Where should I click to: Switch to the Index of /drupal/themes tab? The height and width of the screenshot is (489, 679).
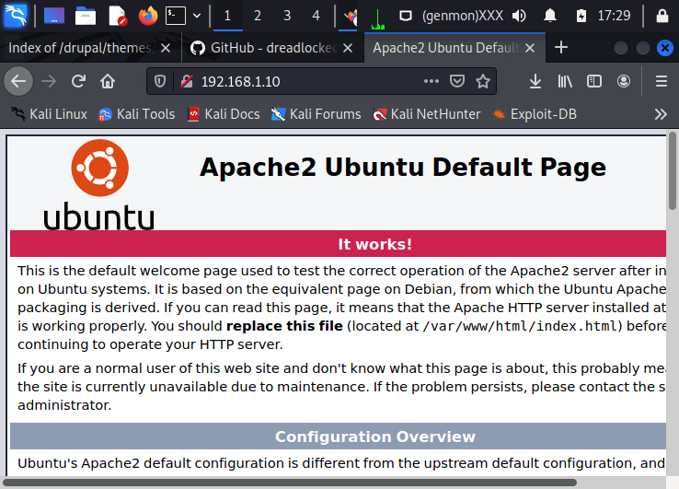point(80,48)
